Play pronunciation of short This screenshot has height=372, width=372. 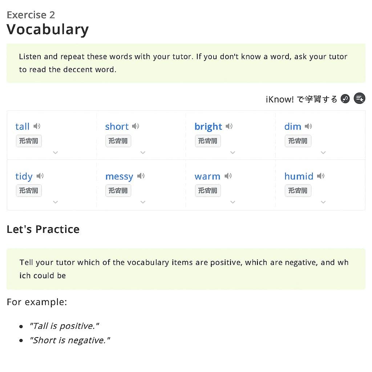[136, 126]
